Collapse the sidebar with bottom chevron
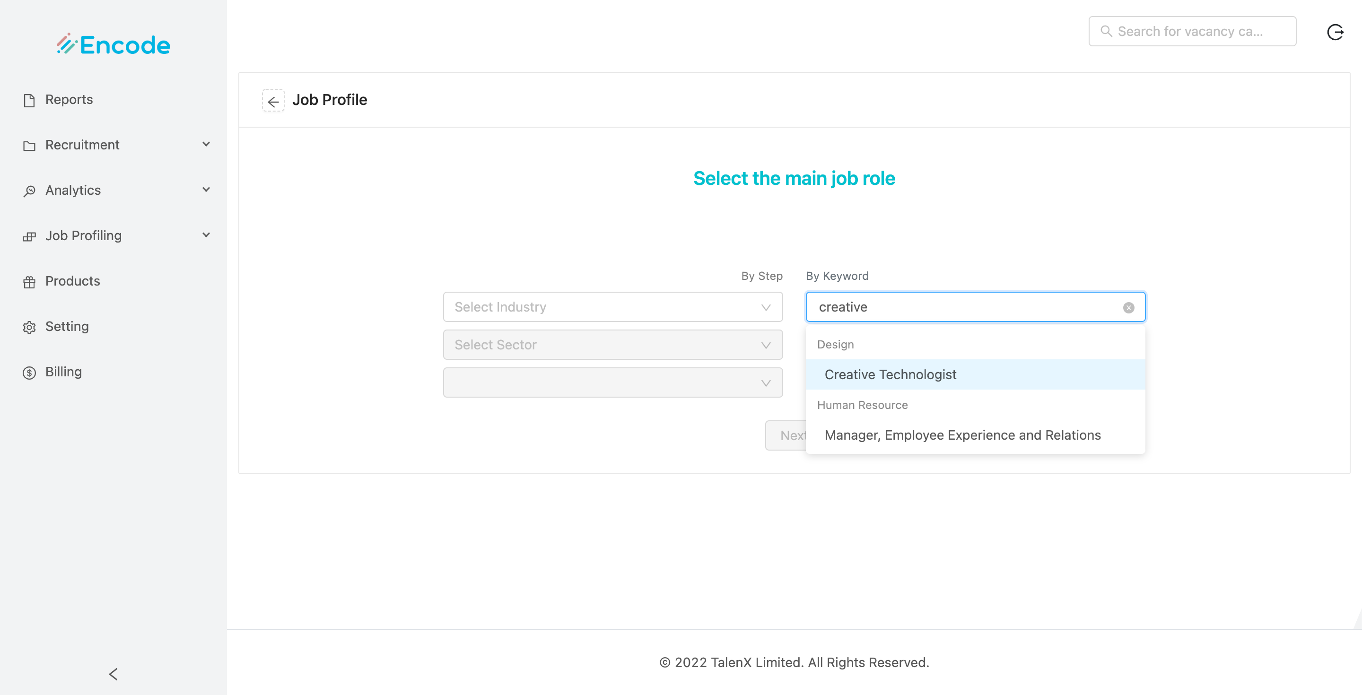This screenshot has height=695, width=1362. click(113, 674)
